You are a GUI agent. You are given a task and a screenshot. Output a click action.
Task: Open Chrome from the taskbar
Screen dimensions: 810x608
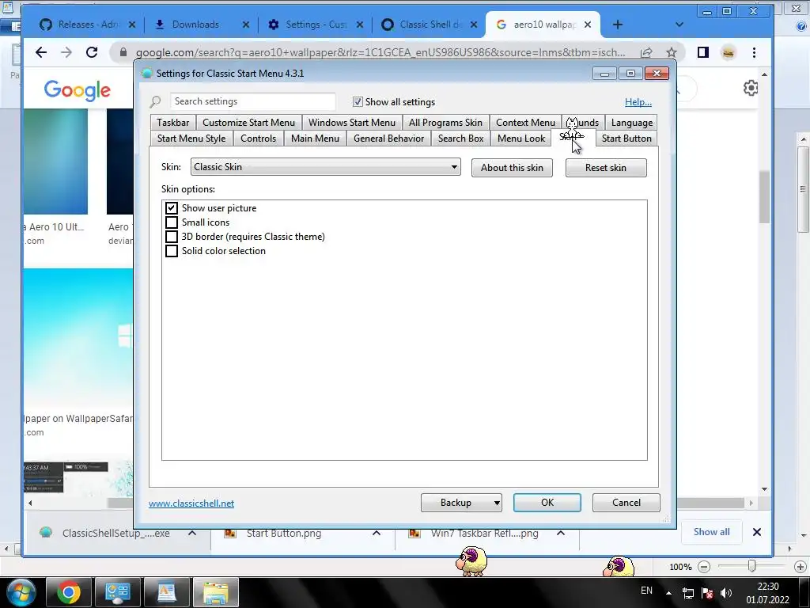tap(69, 592)
